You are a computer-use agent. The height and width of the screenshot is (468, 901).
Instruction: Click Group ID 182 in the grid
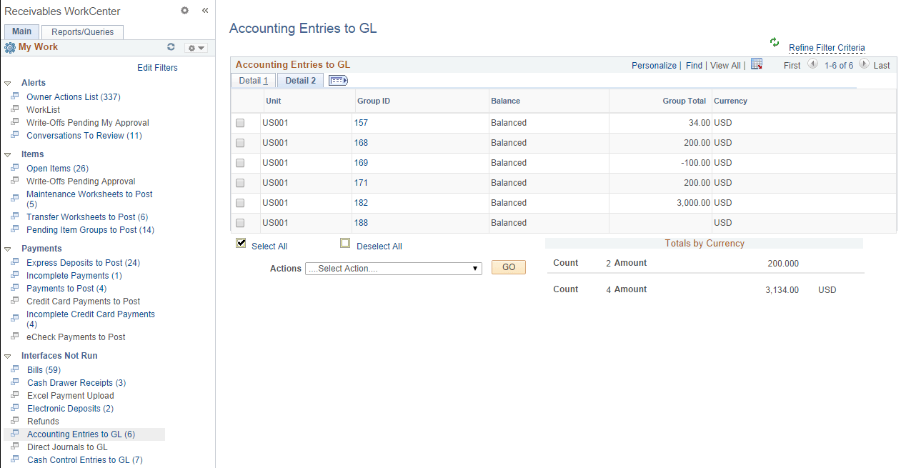click(362, 202)
